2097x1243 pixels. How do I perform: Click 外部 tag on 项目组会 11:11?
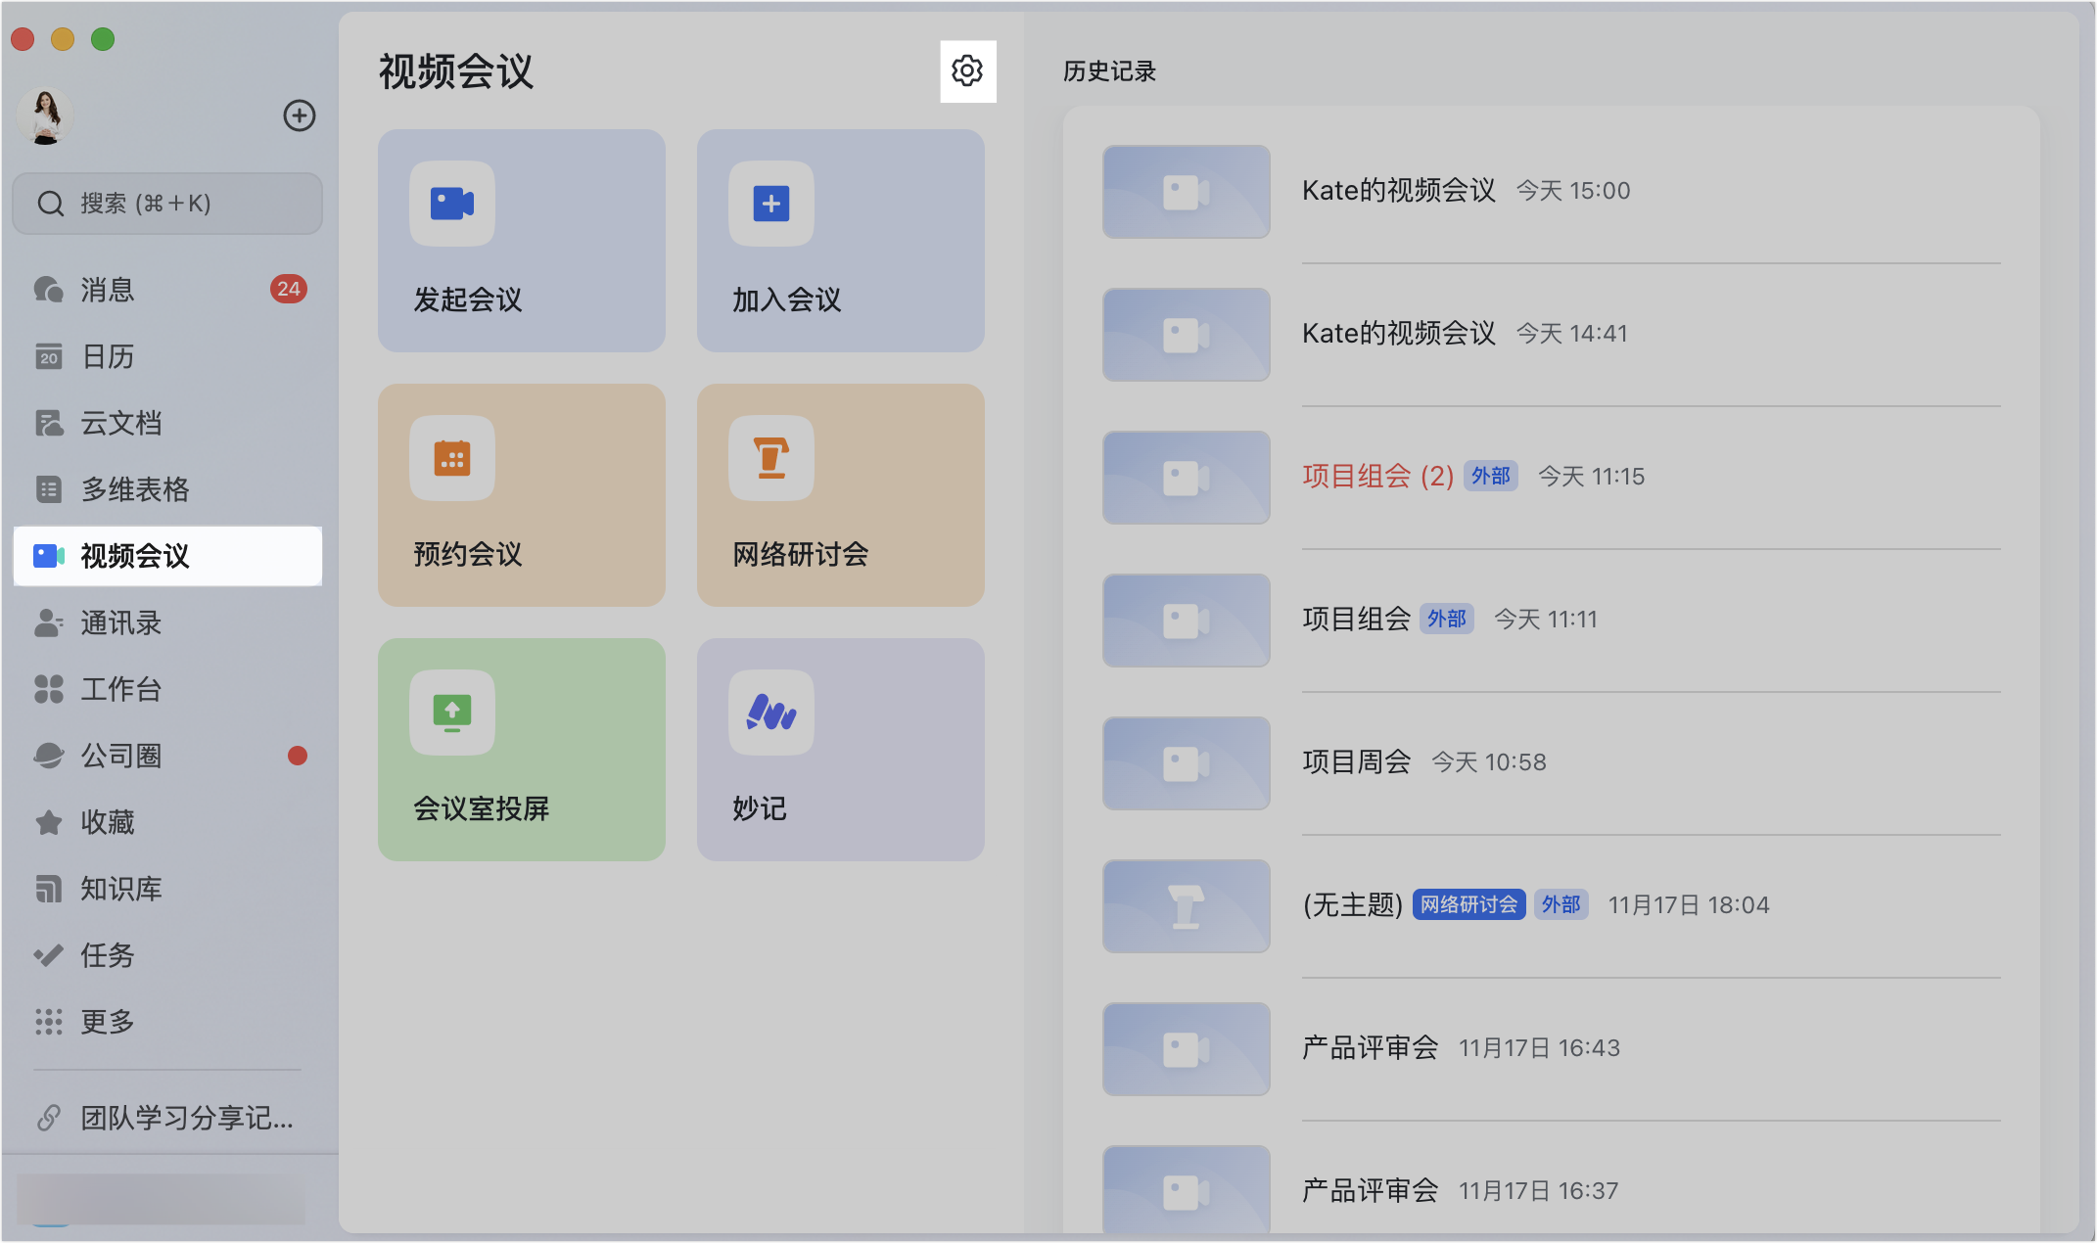[1447, 619]
